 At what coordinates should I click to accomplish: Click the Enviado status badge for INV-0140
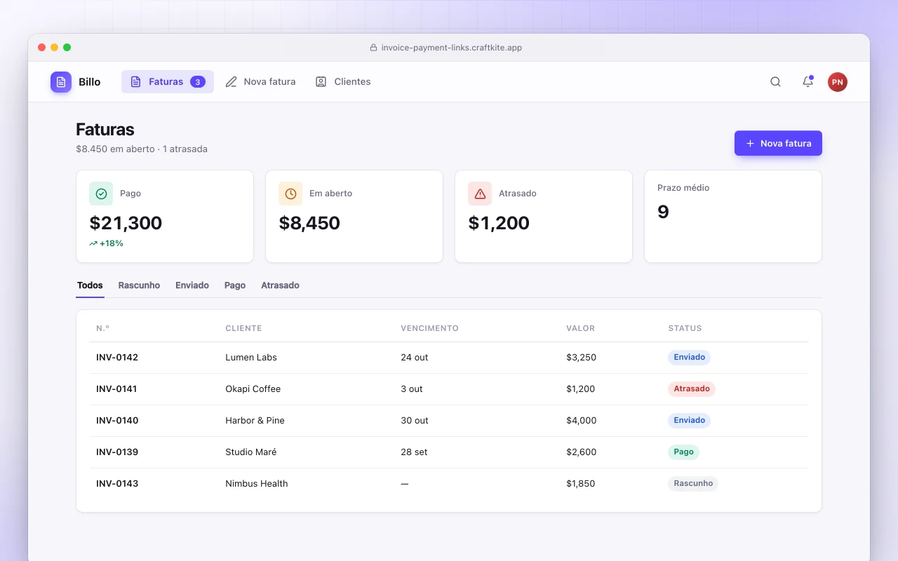pos(689,421)
